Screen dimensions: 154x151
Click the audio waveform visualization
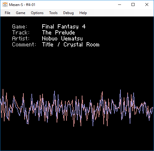pyautogui.click(x=77, y=108)
